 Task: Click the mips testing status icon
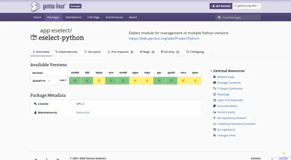pos(147,81)
